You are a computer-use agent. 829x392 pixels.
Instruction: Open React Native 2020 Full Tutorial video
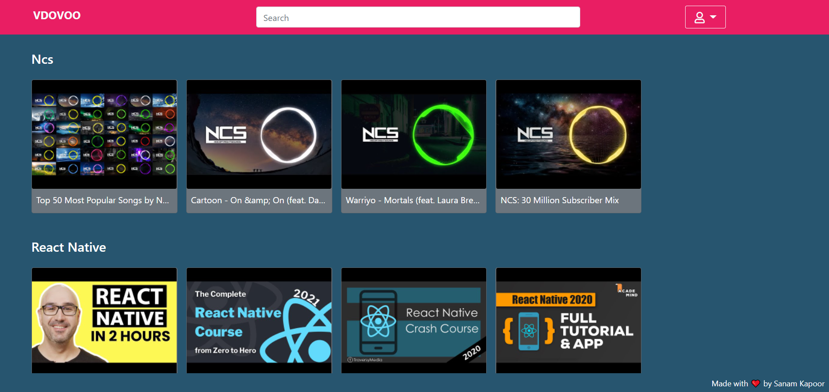pos(568,321)
